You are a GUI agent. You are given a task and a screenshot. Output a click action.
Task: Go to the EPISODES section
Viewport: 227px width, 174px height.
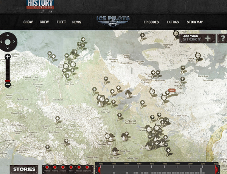click(151, 22)
